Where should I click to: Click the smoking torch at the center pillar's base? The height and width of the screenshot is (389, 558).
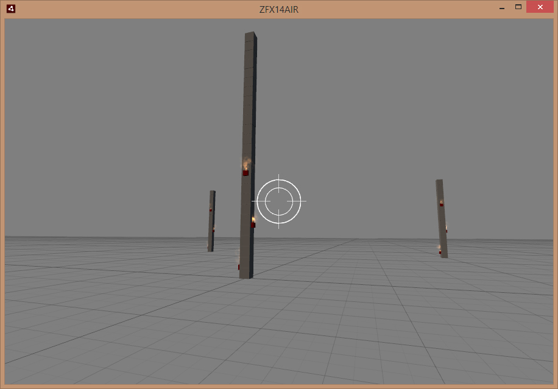pyautogui.click(x=239, y=266)
